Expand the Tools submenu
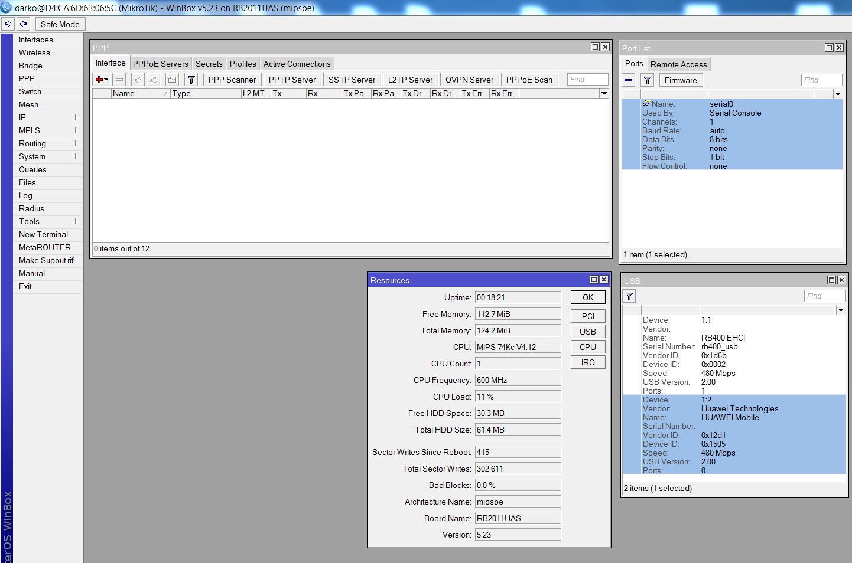Screen dimensions: 852x563 [48, 221]
